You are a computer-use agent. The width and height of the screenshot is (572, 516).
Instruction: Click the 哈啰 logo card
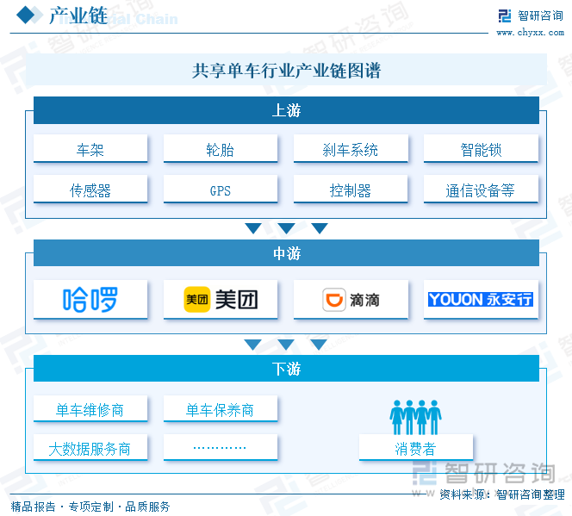[x=90, y=300]
